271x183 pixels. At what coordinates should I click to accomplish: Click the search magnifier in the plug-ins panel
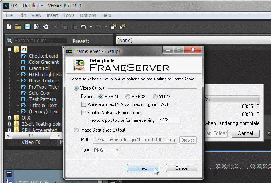click(9, 40)
